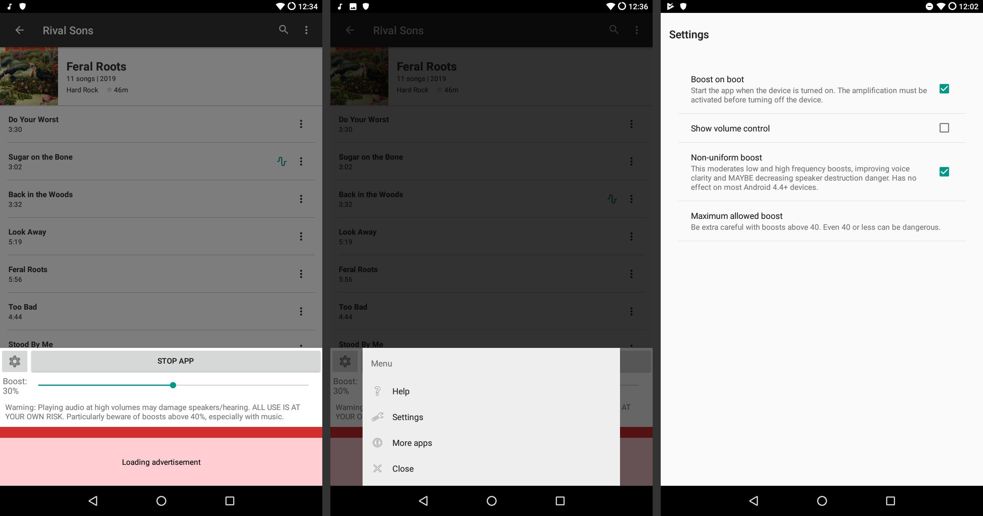The height and width of the screenshot is (516, 983).
Task: Toggle the Non-uniform boost checkbox
Action: coord(944,172)
